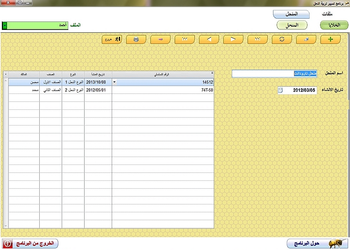Click the edit record toolbar button
This screenshot has width=350, height=250.
[x=307, y=39]
